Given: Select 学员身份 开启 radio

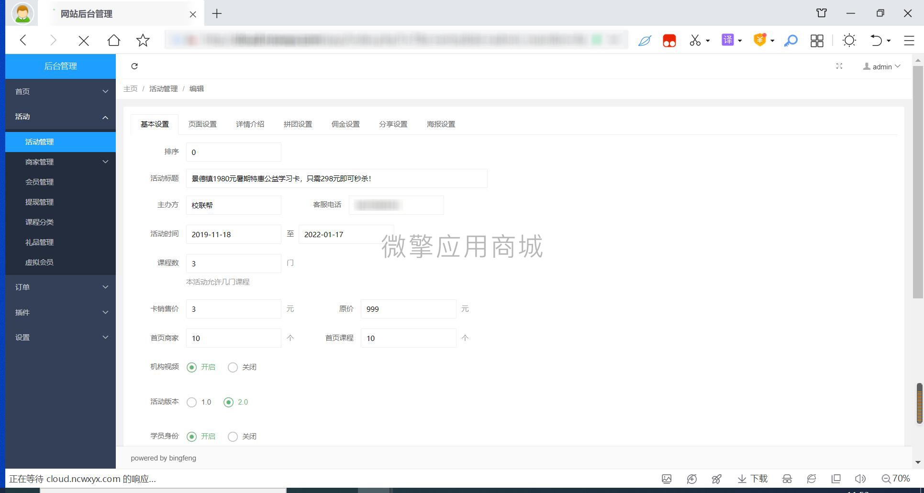Looking at the screenshot, I should coord(191,437).
